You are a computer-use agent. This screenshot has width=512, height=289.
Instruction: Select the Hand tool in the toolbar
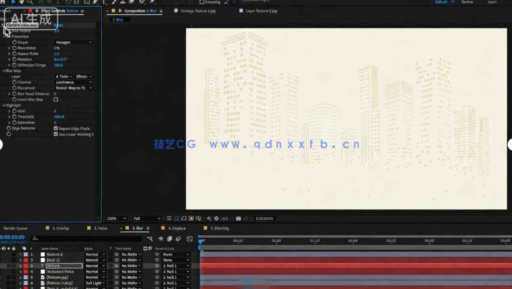[21, 2]
